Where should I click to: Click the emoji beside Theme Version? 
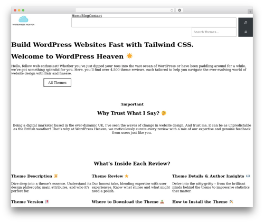(47, 201)
